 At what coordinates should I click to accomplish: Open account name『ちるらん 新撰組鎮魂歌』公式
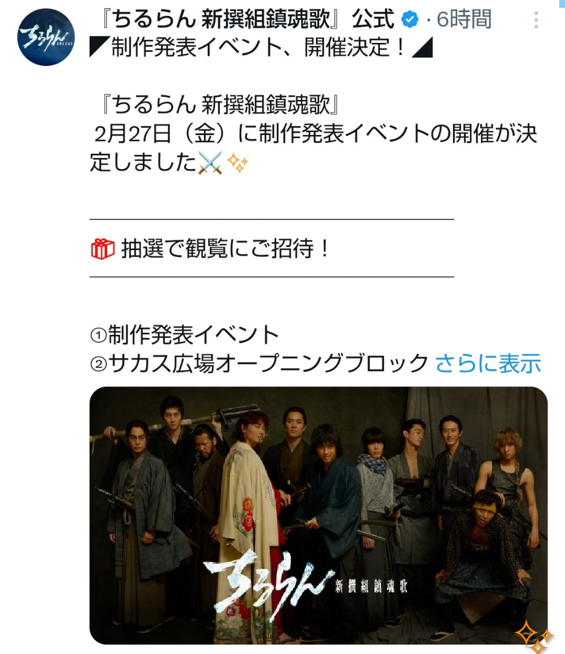[x=246, y=19]
